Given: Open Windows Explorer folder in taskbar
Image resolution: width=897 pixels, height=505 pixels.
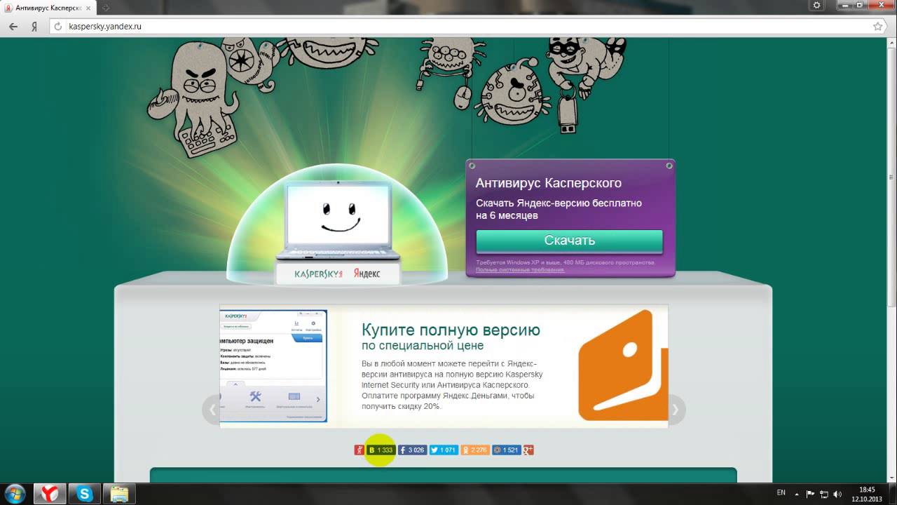Looking at the screenshot, I should click(120, 494).
